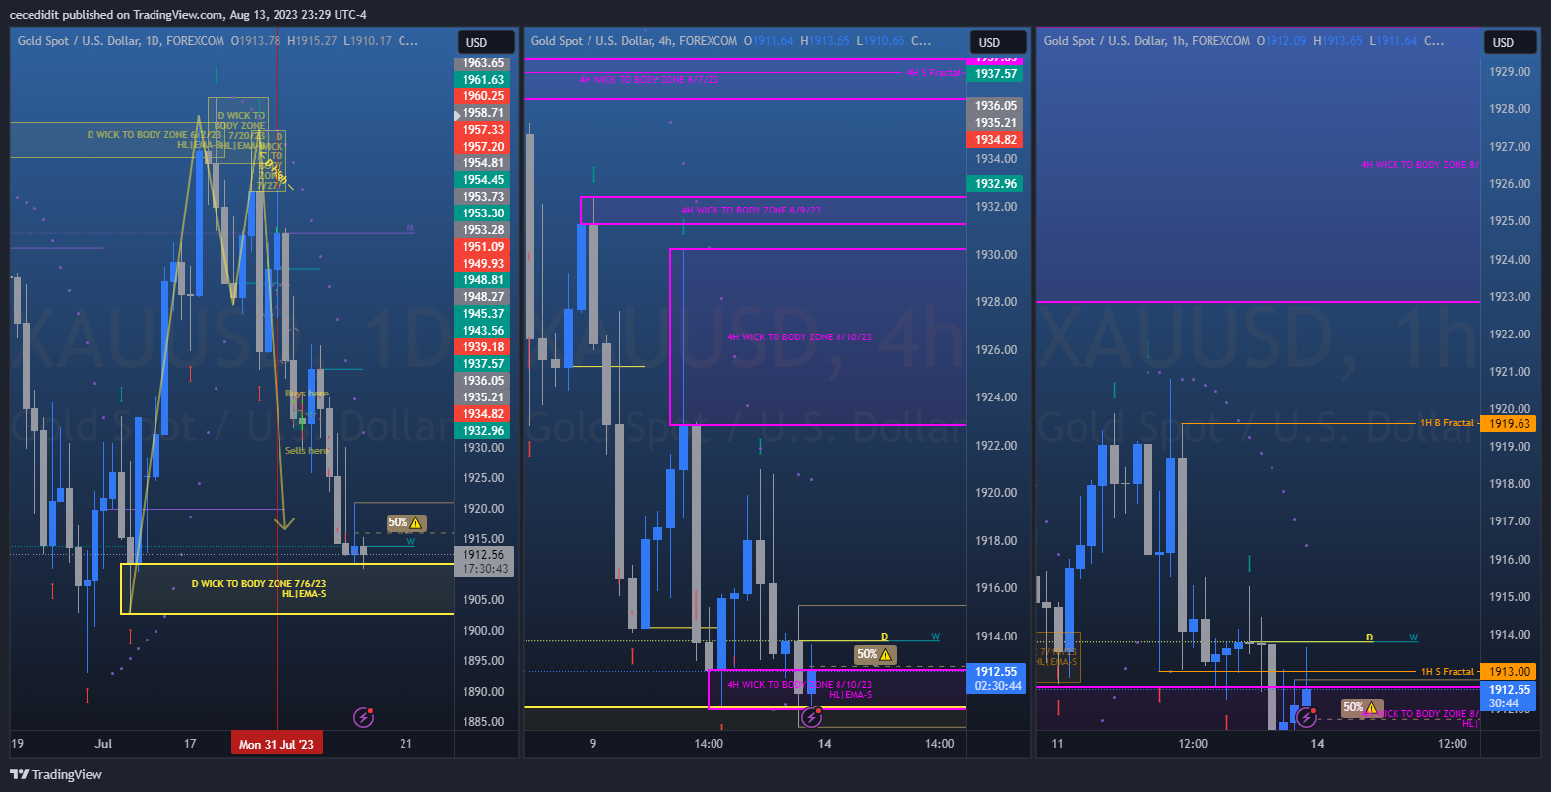The height and width of the screenshot is (792, 1551).
Task: Click the 'Mon 31 Jul '23' date marker
Action: point(276,744)
